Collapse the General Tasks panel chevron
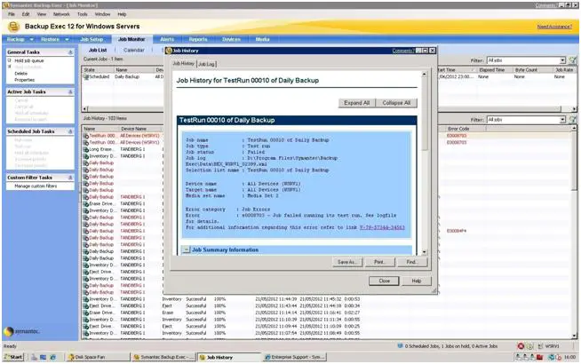Image resolution: width=581 pixels, height=364 pixels. click(71, 52)
